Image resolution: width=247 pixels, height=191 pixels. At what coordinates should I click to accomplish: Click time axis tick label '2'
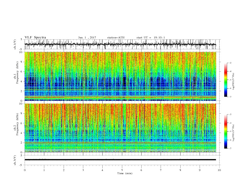[64, 170]
